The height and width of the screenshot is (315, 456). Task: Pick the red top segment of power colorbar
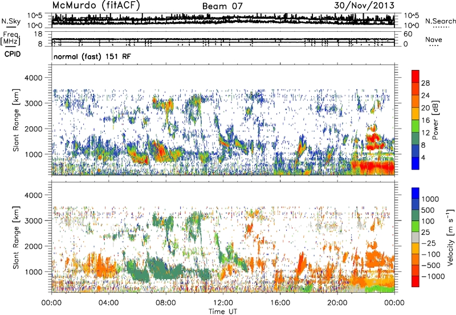tap(416, 76)
